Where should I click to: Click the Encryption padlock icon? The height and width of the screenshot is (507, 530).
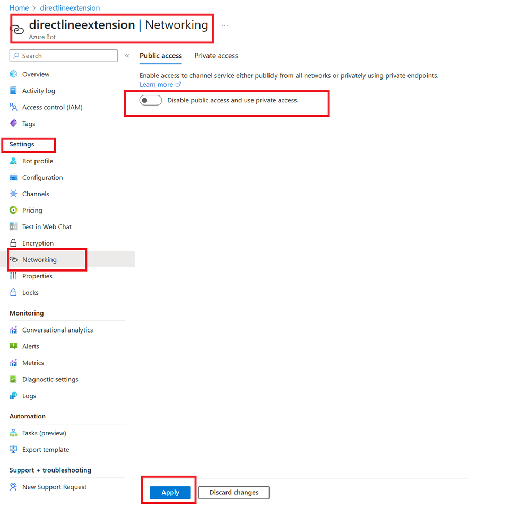13,243
